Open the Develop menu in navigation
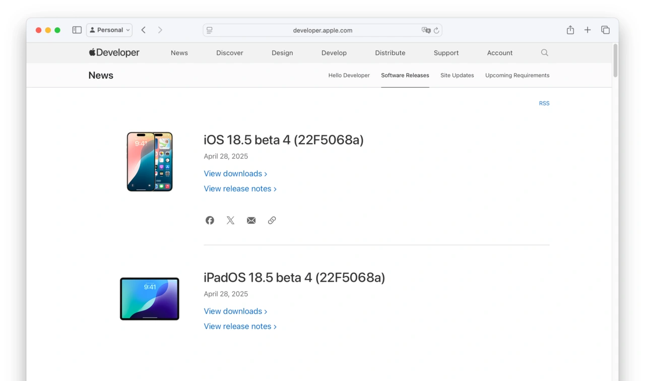 click(334, 53)
